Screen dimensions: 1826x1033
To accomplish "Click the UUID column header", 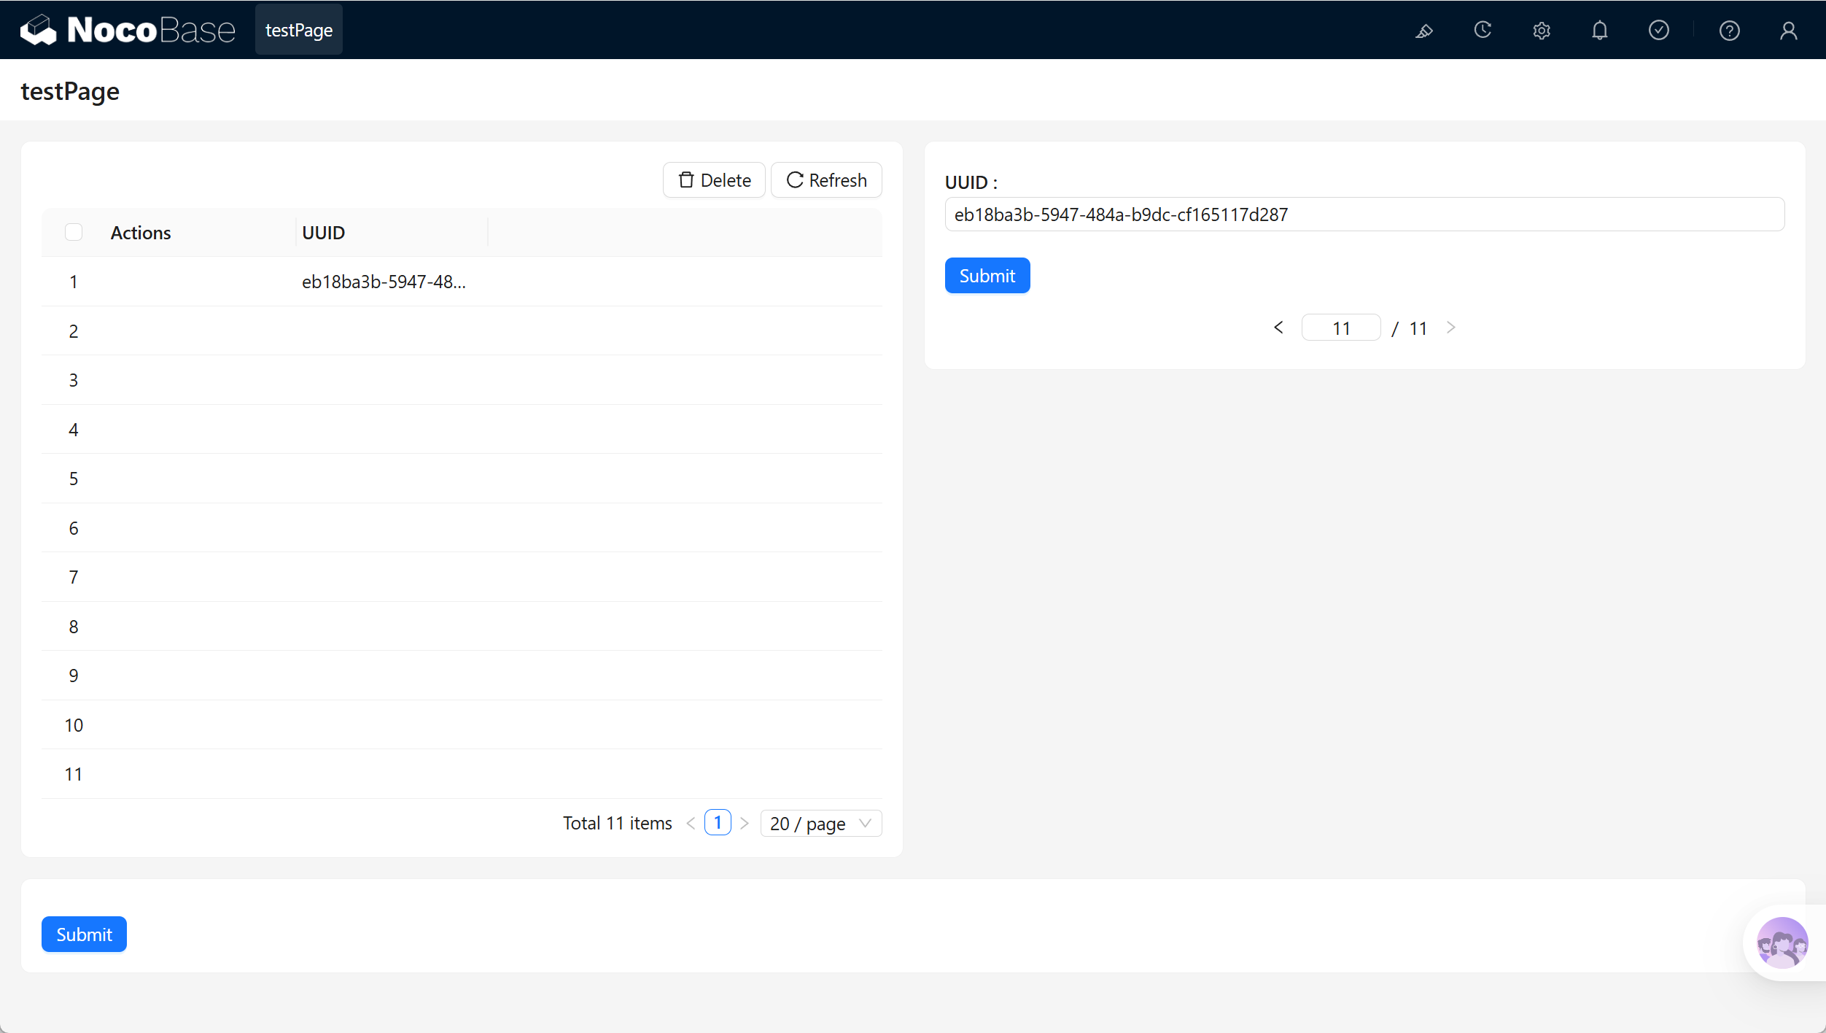I will pyautogui.click(x=324, y=233).
